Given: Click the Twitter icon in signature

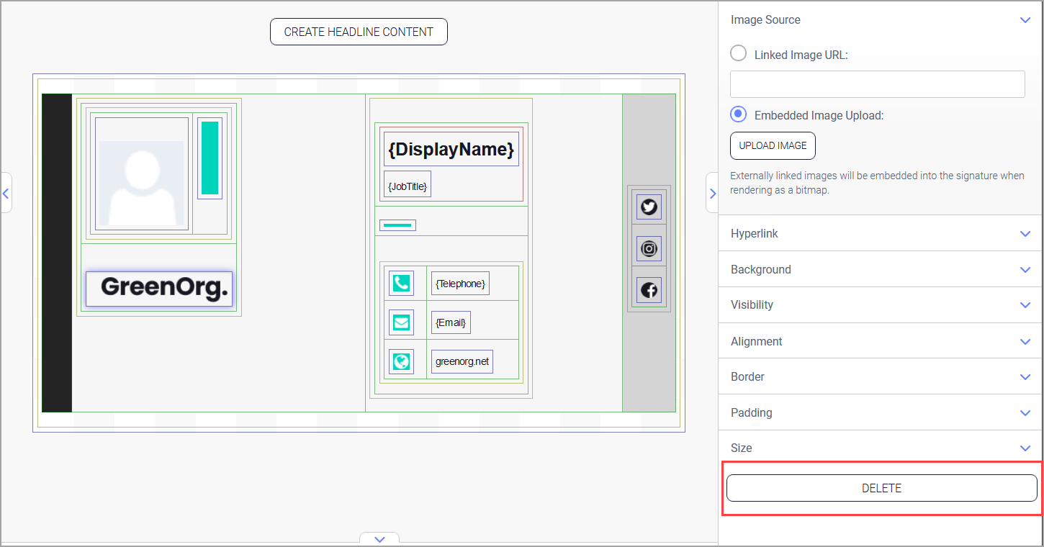Looking at the screenshot, I should tap(649, 207).
